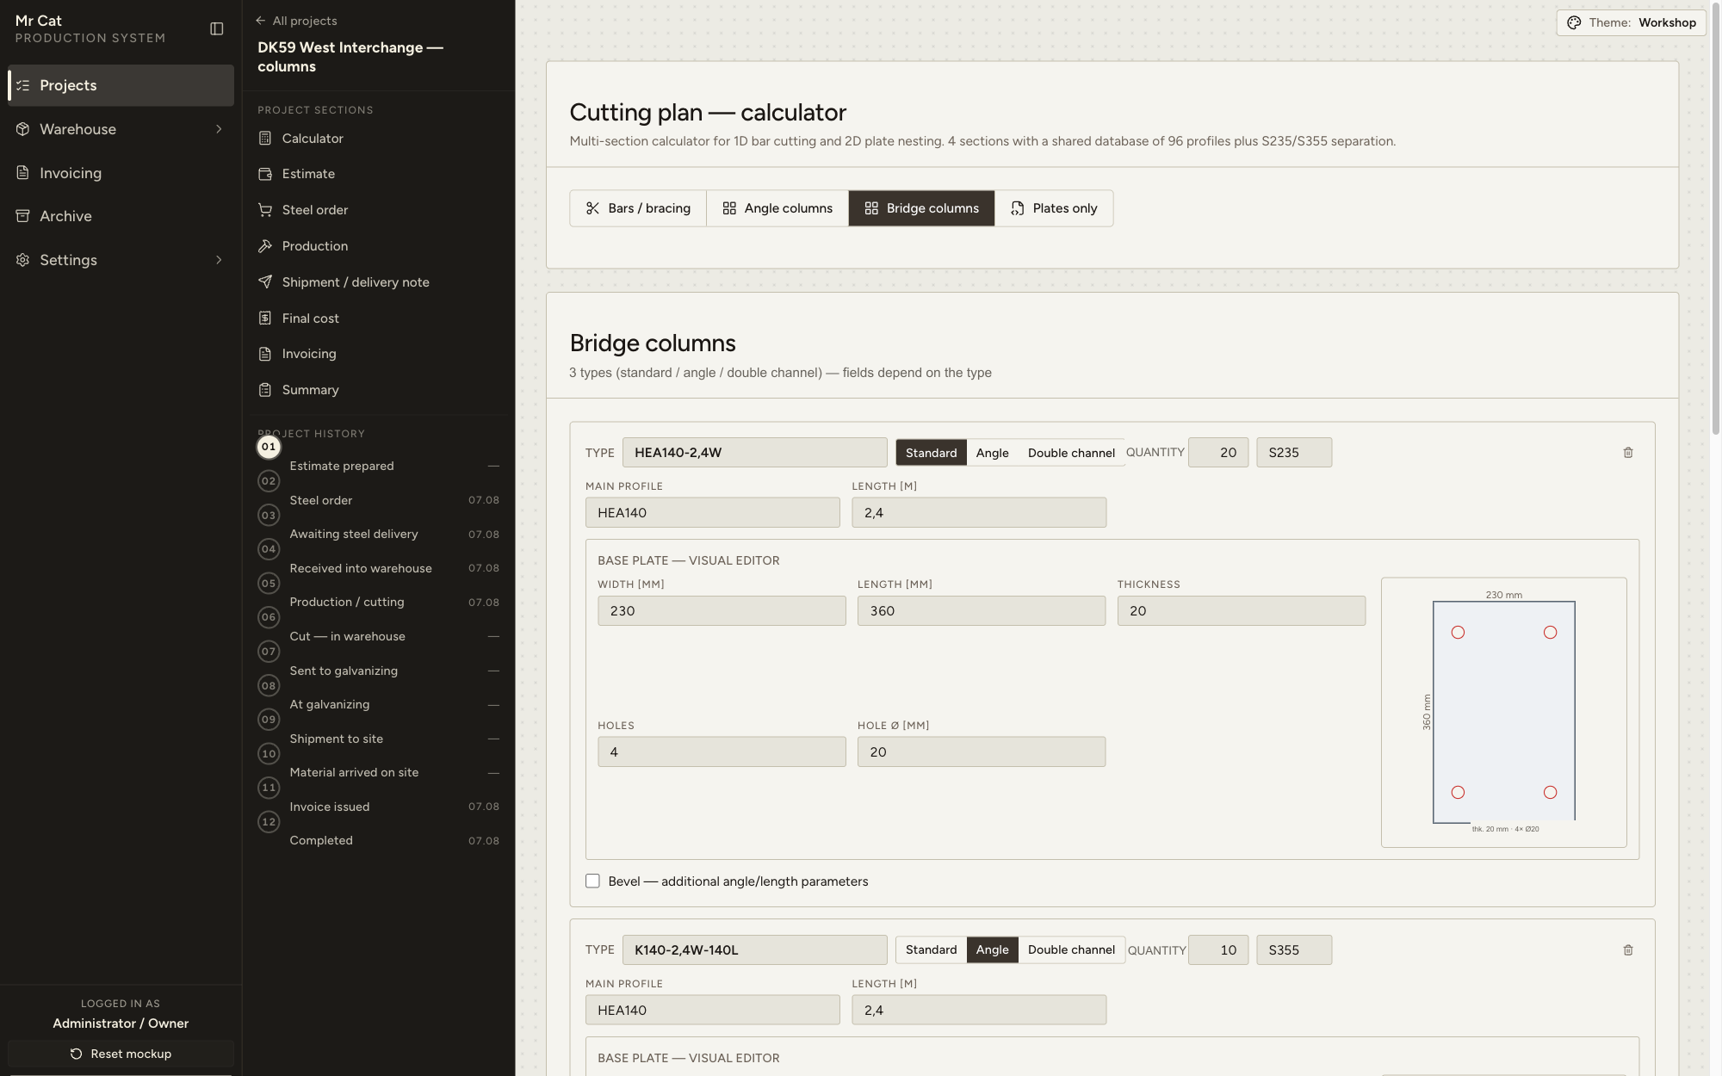Delete the K140-2,4W-140L column row
This screenshot has height=1076, width=1722.
pyautogui.click(x=1628, y=950)
